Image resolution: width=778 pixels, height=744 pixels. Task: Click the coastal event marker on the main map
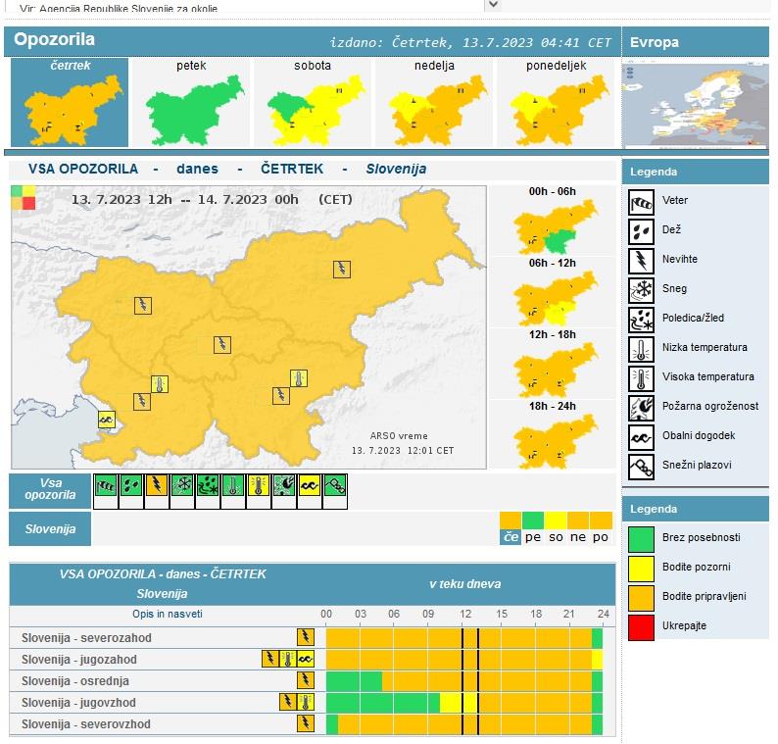click(x=107, y=420)
